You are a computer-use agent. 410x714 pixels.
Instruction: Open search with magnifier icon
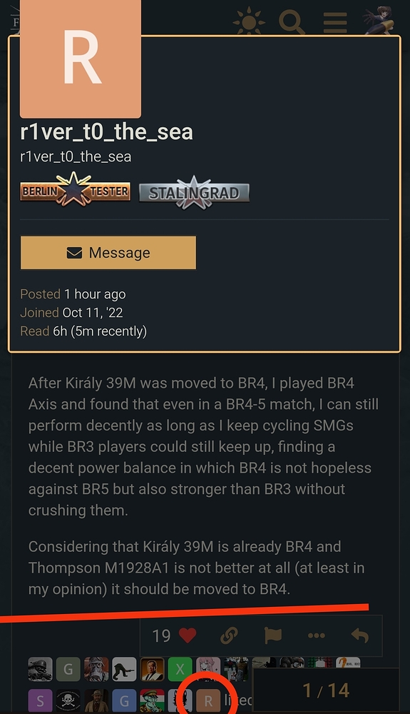pyautogui.click(x=292, y=21)
